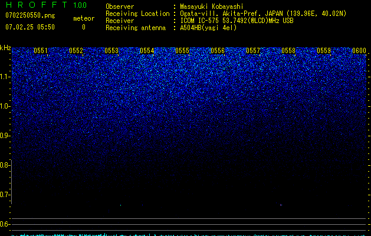The height and width of the screenshot is (236, 371).
Task: Click the 1.0 frequency axis label
Action: pos(5,106)
